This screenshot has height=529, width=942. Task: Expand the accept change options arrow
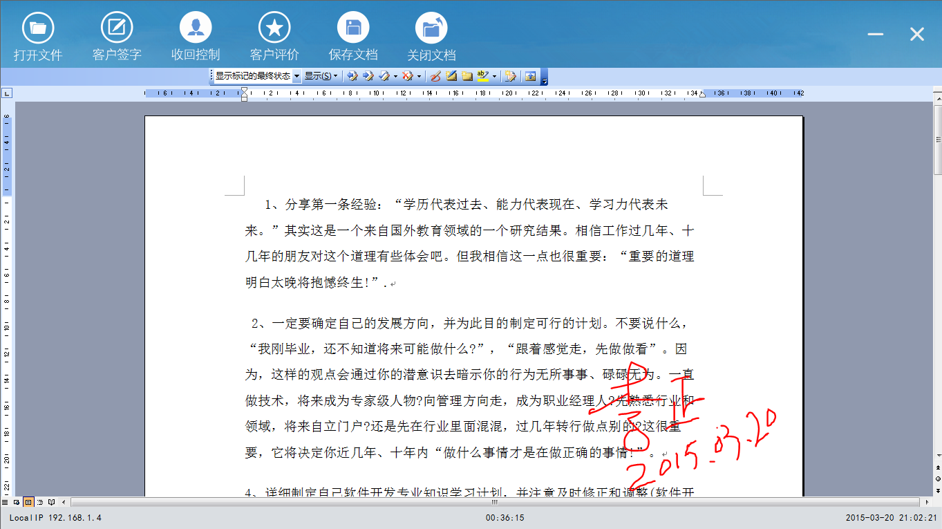tap(395, 76)
